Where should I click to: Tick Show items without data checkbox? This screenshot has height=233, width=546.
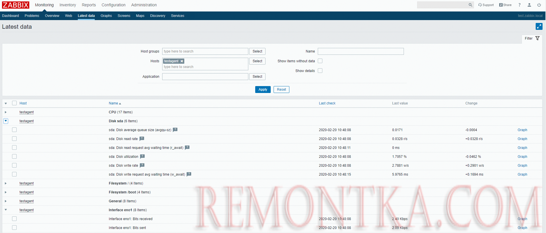[320, 61]
